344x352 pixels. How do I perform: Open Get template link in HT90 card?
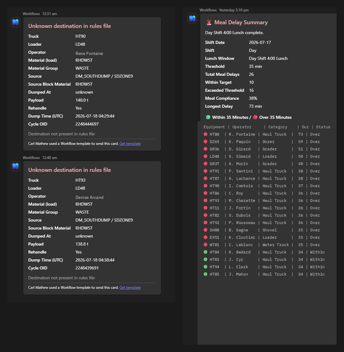point(130,143)
